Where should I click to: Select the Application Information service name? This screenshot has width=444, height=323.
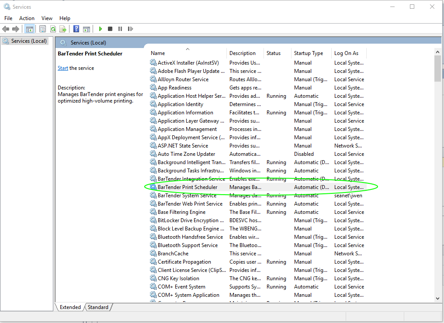(x=185, y=112)
